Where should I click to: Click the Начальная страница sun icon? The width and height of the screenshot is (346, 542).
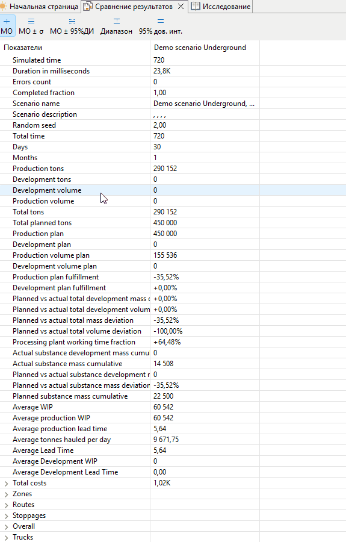pyautogui.click(x=3, y=7)
